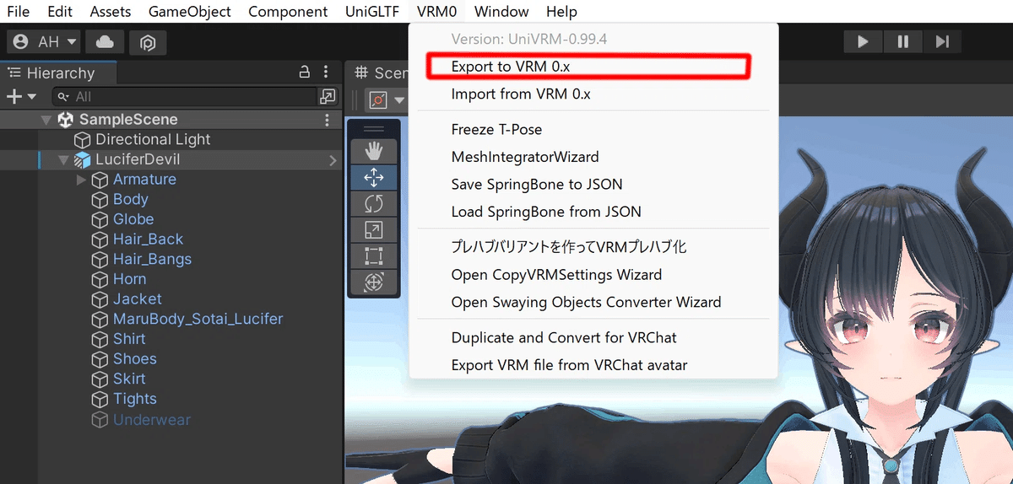Open MeshIntegratorWizard from menu
The width and height of the screenshot is (1013, 484).
525,157
